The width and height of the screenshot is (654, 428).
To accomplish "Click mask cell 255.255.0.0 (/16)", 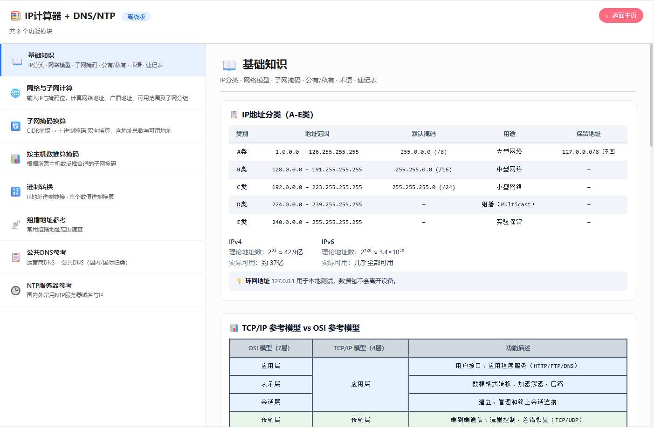I will click(x=423, y=170).
